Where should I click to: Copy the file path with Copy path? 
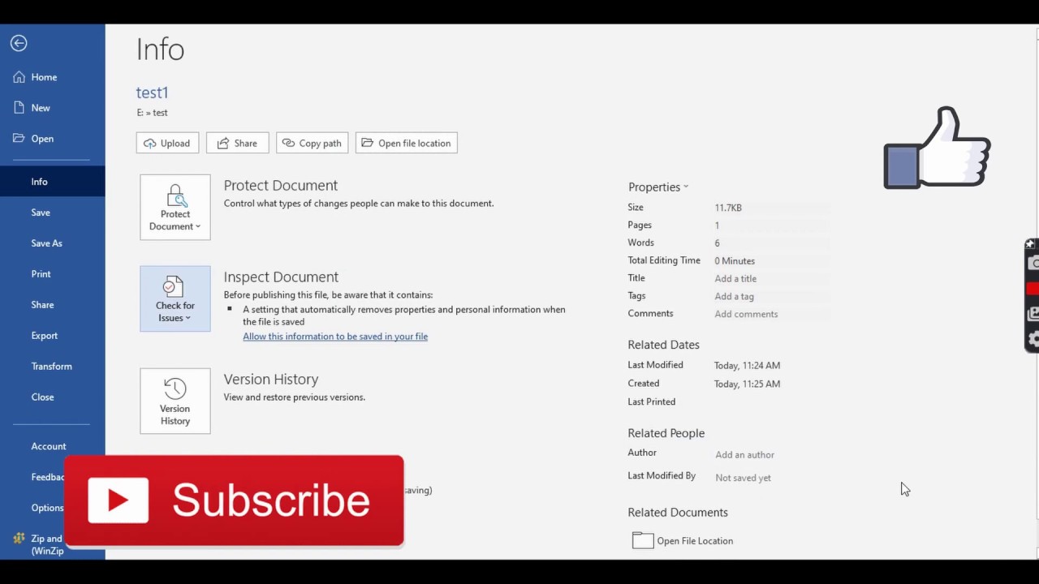coord(312,143)
